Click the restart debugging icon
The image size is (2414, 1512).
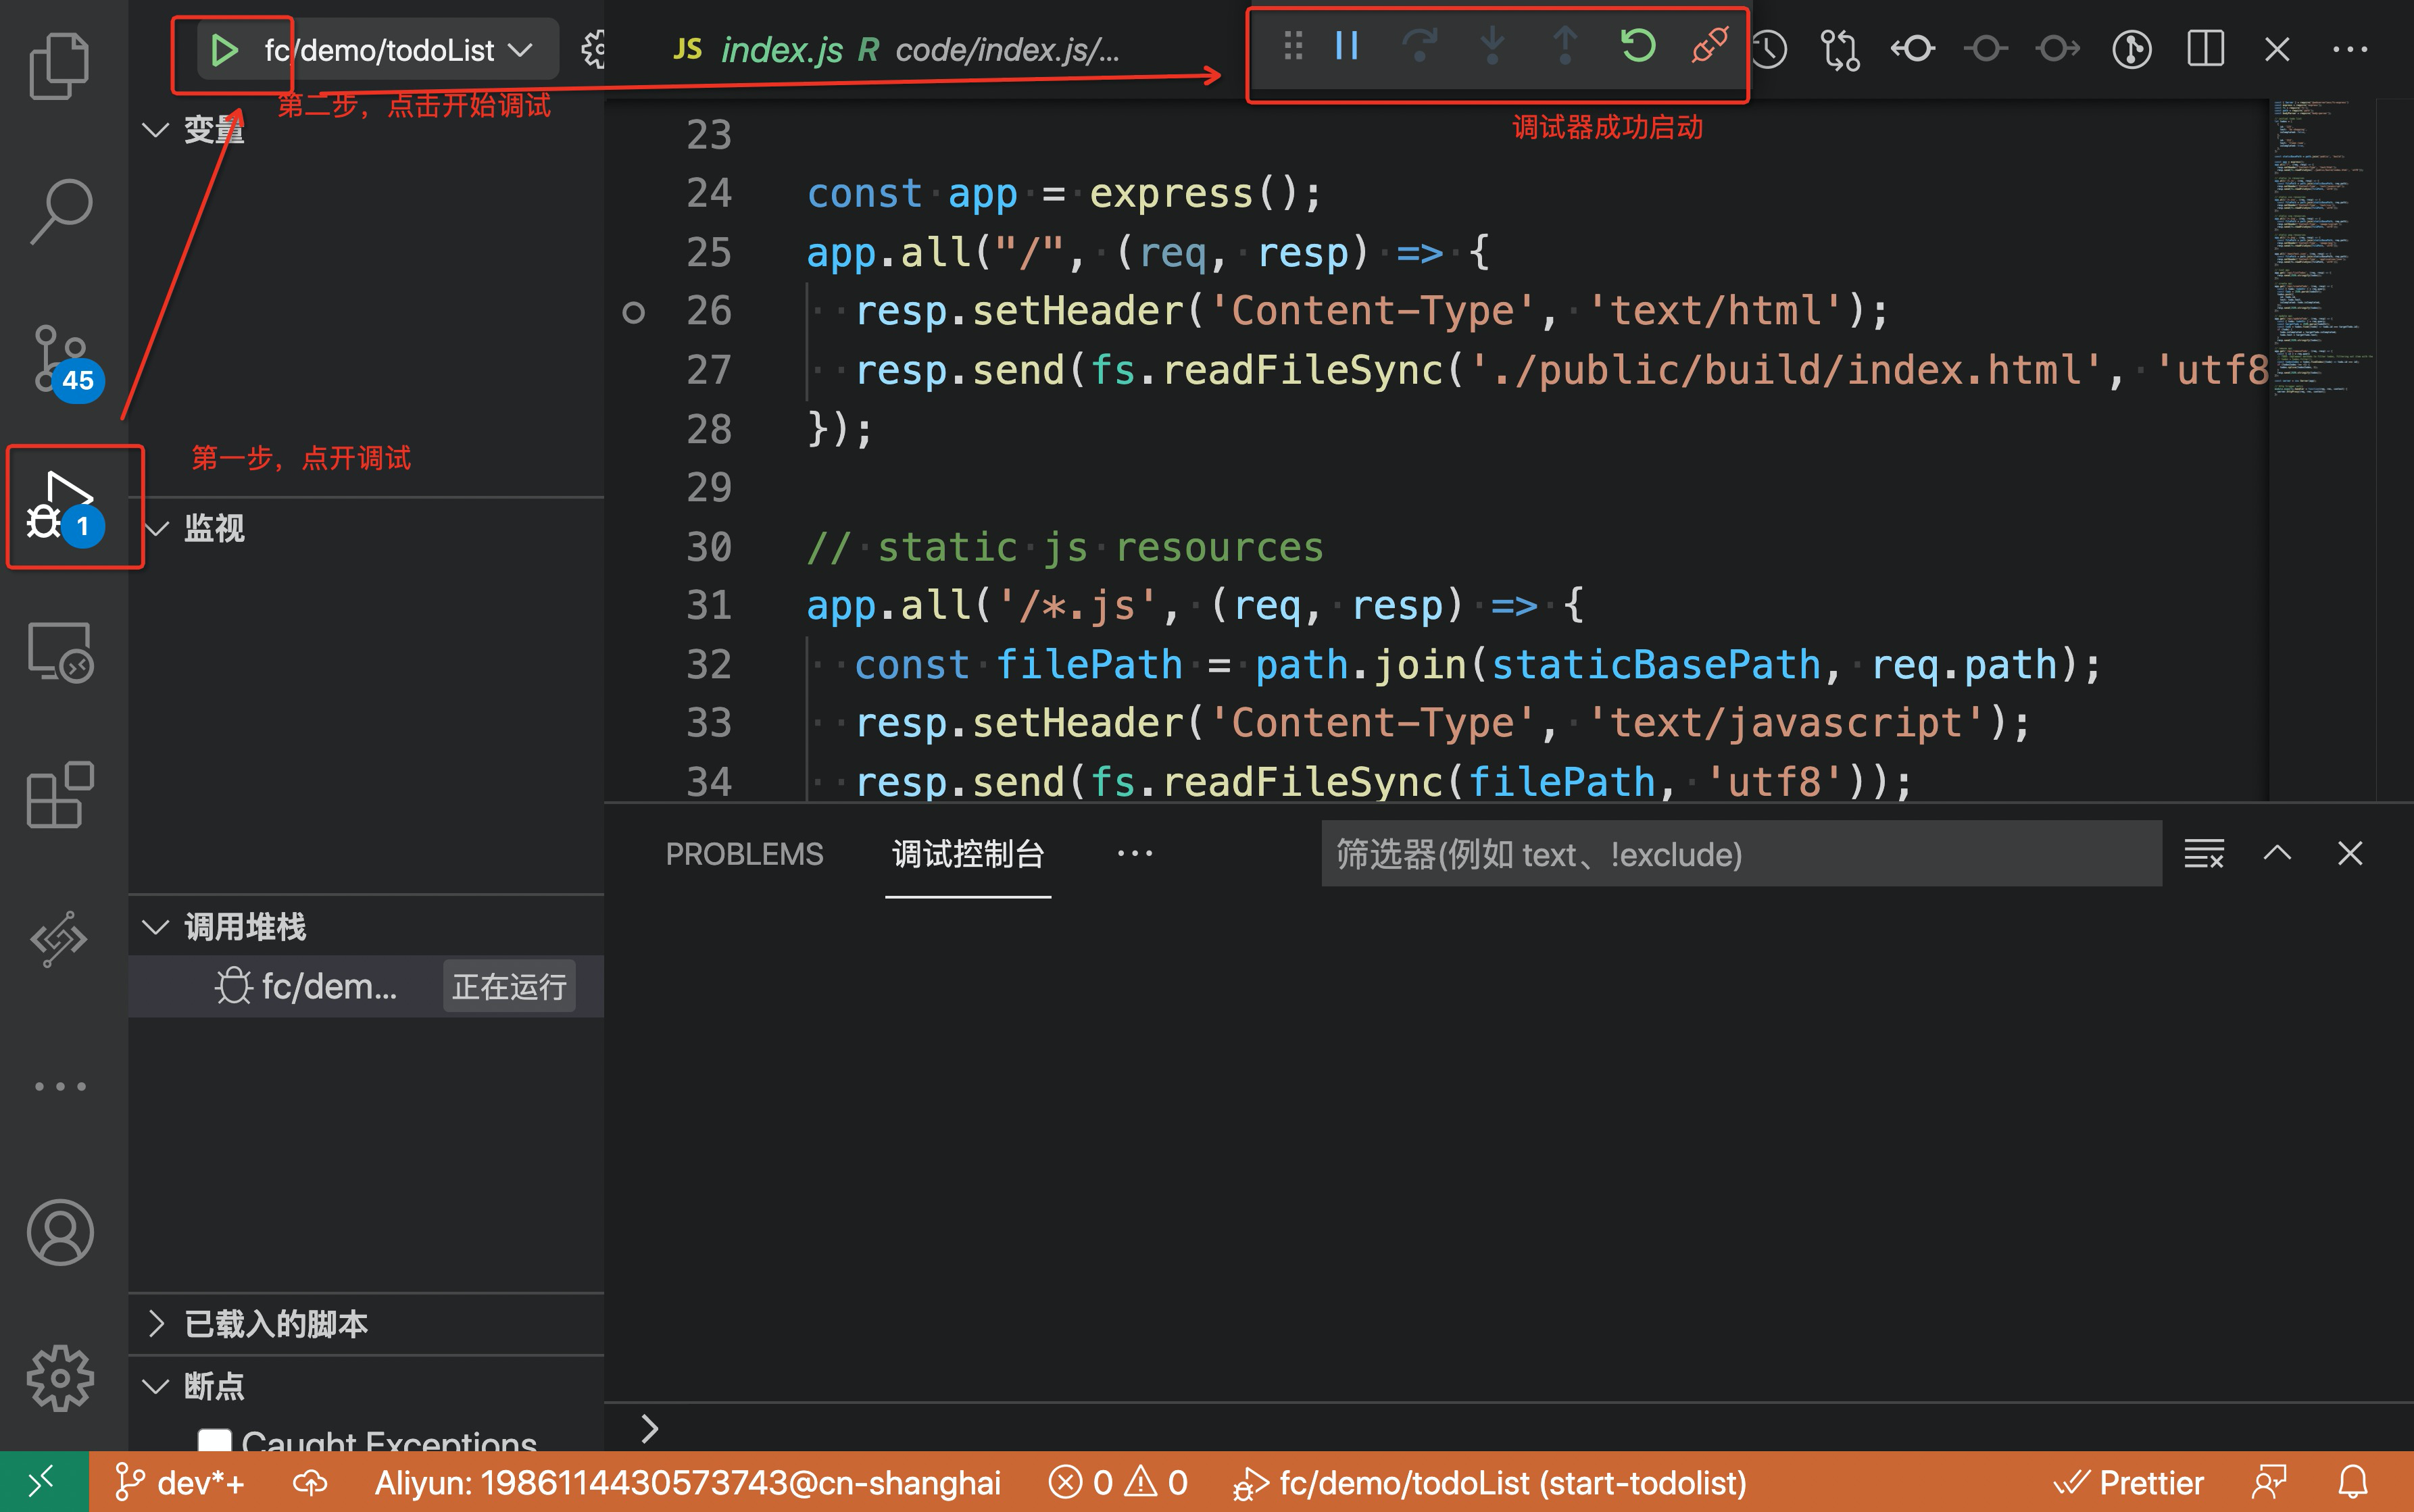[1637, 46]
